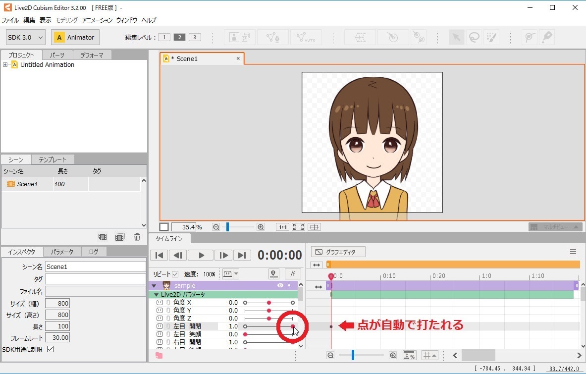
Task: Jump to the first frame of the timeline
Action: point(159,255)
